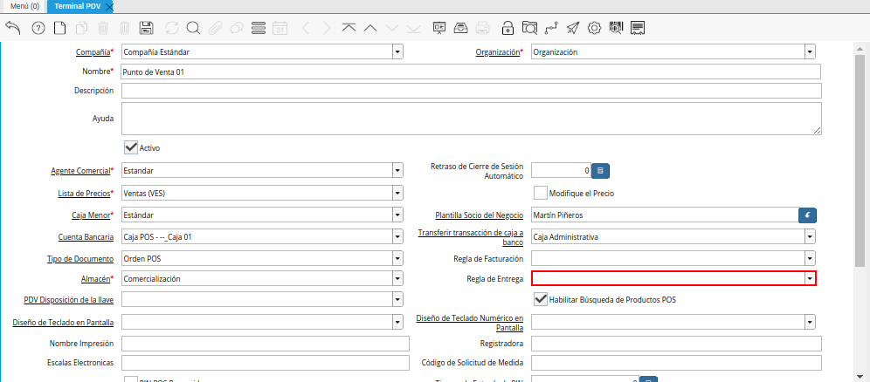The image size is (870, 382).
Task: Click the gear icon in the toolbar
Action: coord(594,28)
